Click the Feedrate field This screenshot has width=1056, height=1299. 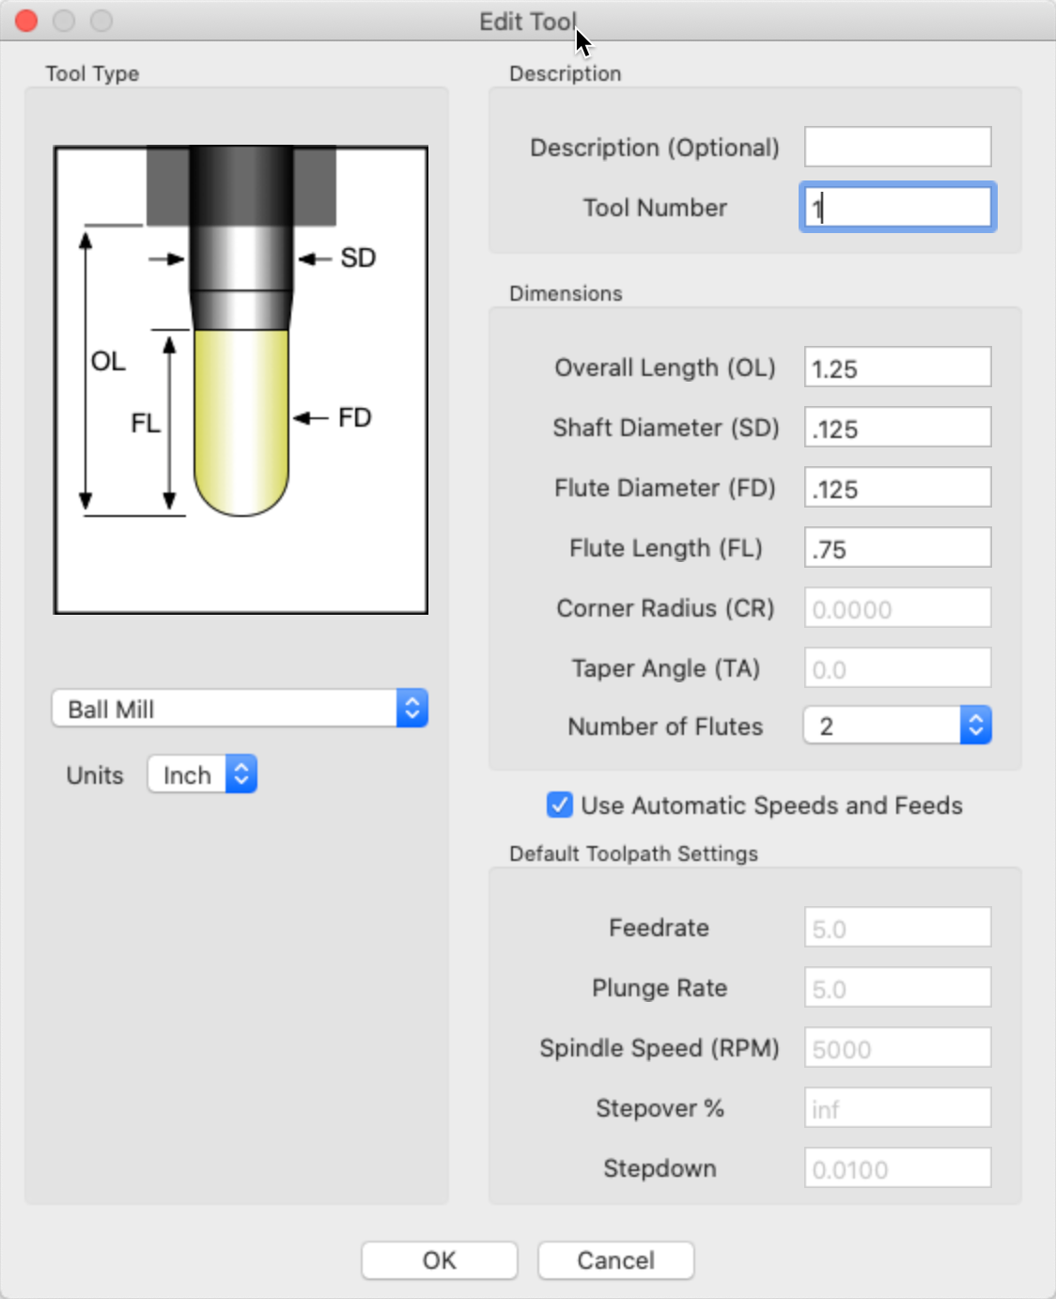coord(897,927)
